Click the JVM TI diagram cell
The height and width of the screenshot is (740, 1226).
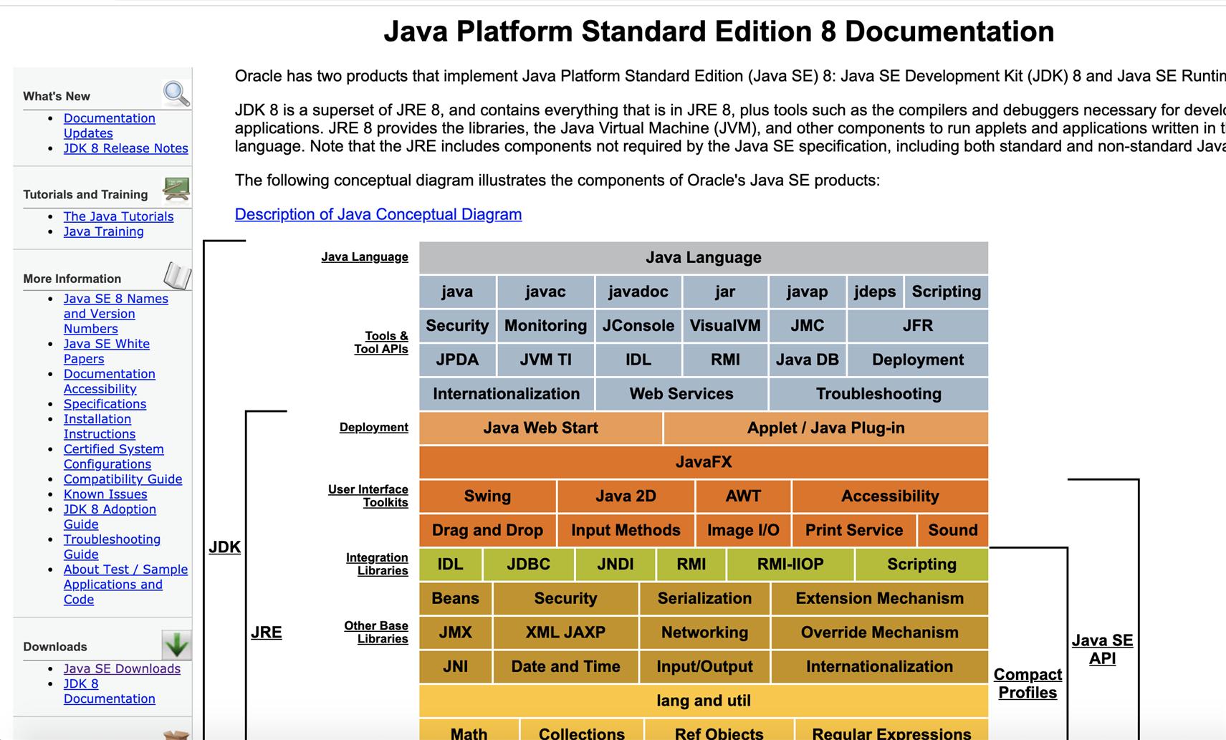(x=545, y=360)
